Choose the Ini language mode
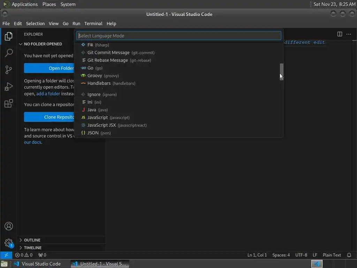Screen dimensions: 357x268 point(179,102)
